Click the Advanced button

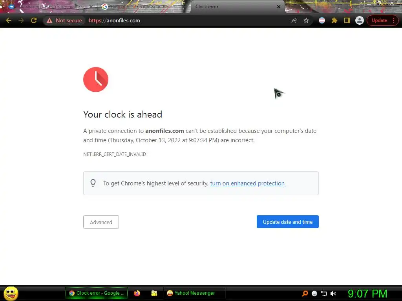tap(101, 222)
